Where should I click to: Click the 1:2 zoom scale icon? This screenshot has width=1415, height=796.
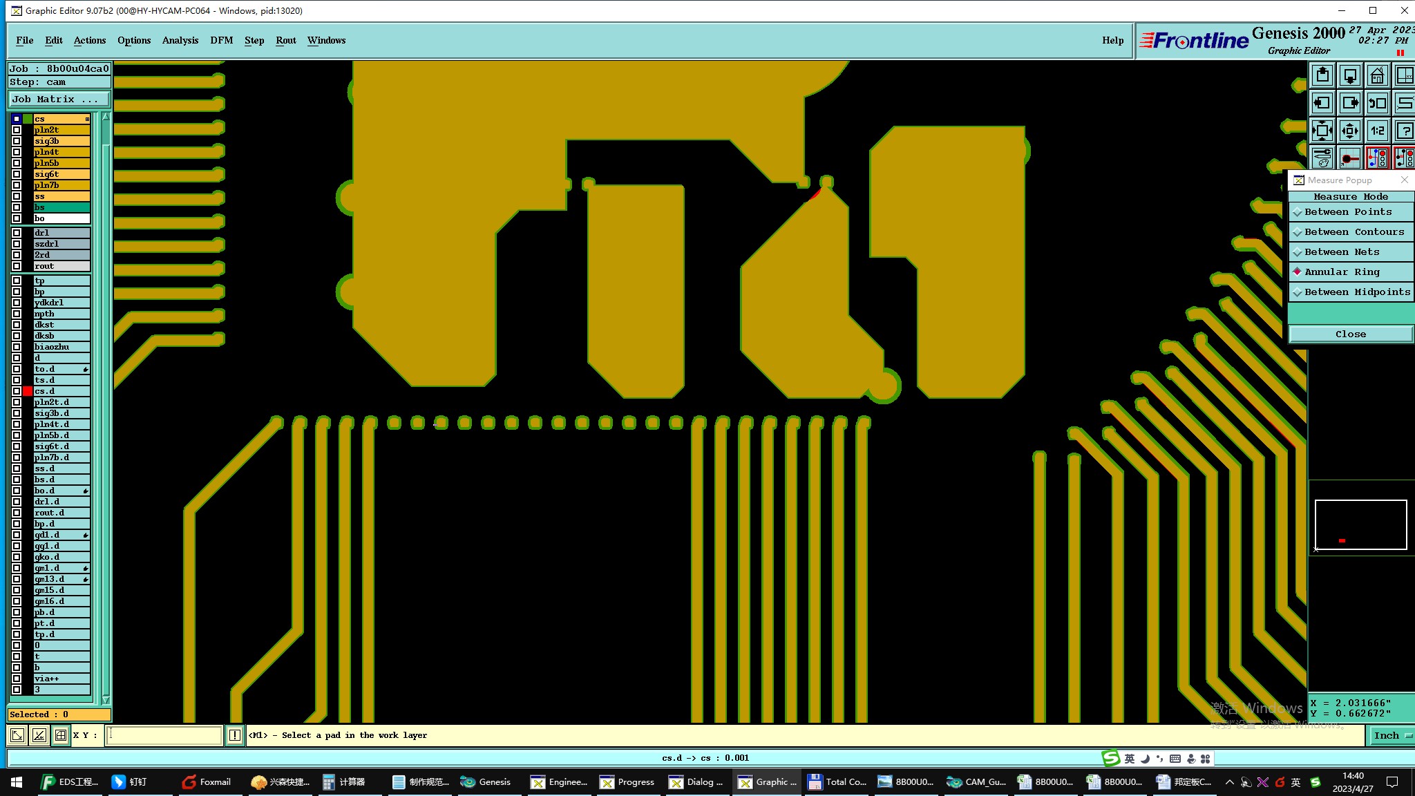click(x=1377, y=131)
